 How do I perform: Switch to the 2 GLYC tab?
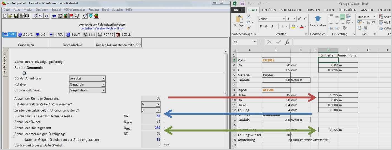pos(25,35)
